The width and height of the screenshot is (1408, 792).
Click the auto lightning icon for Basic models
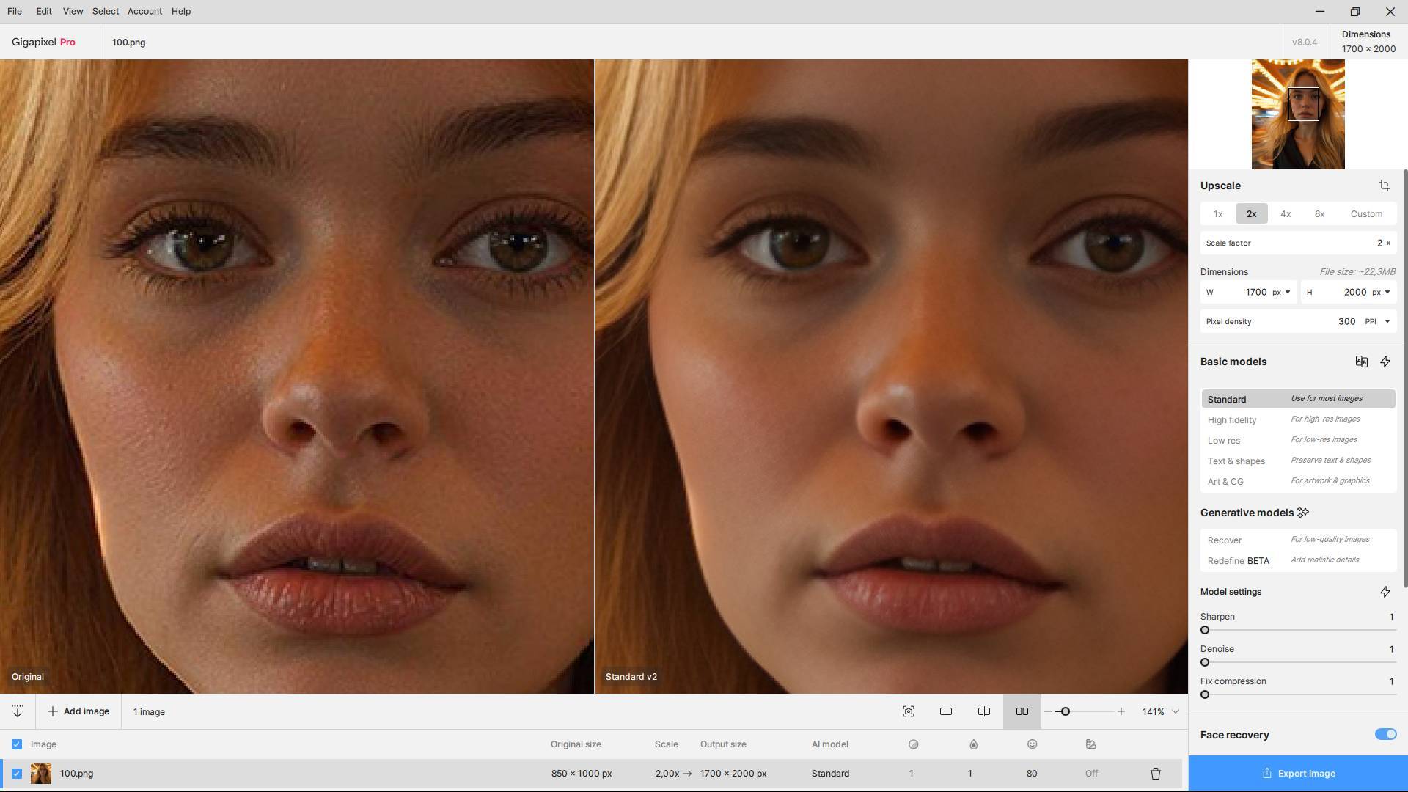coord(1385,362)
